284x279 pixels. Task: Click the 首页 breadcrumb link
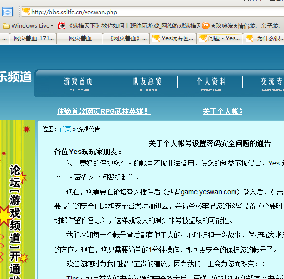point(65,129)
